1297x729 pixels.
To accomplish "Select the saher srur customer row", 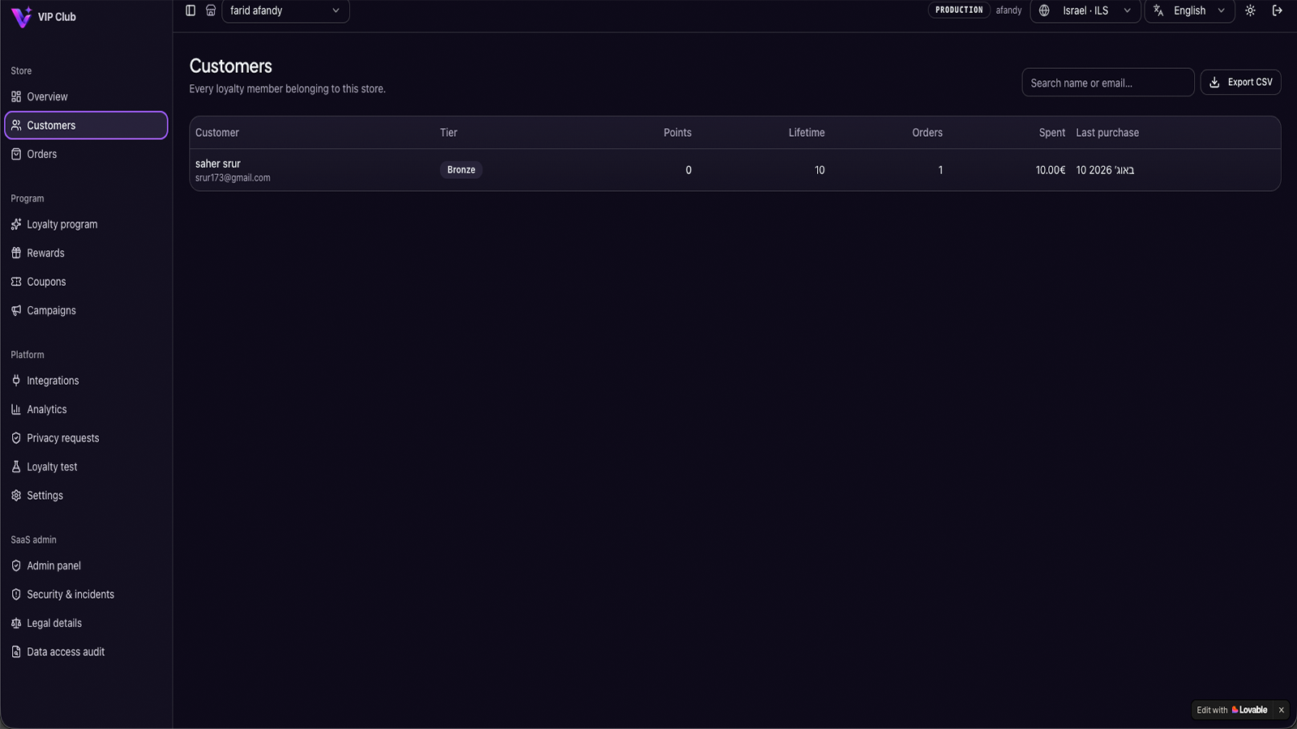I will pyautogui.click(x=734, y=170).
